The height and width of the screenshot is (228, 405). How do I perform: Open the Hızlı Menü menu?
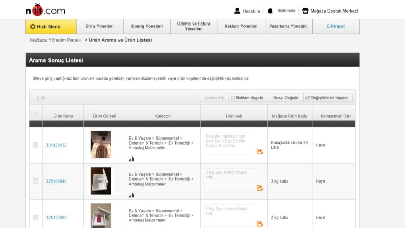click(x=51, y=27)
